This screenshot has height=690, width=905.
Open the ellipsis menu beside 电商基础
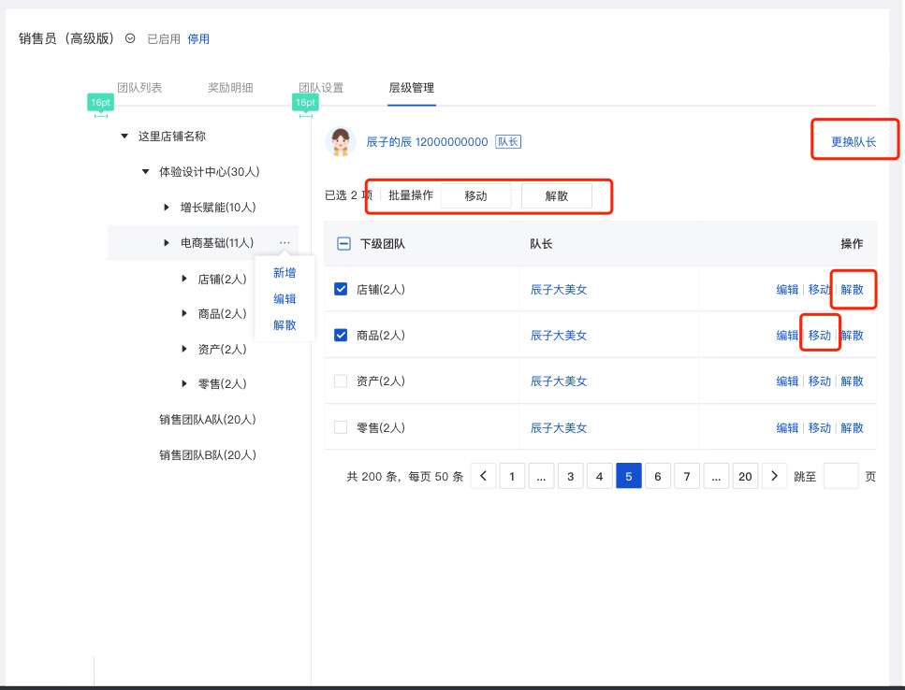285,242
